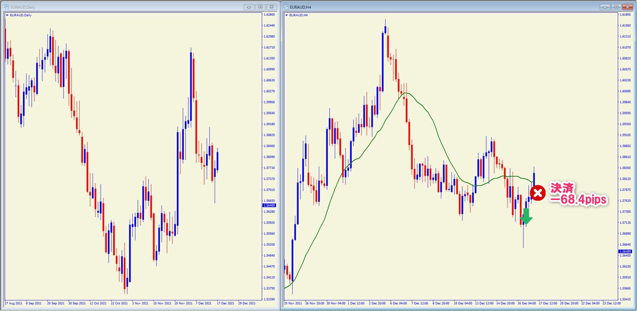637x311 pixels.
Task: Click the 1.62800 price level on Daily axis
Action: pos(269,15)
